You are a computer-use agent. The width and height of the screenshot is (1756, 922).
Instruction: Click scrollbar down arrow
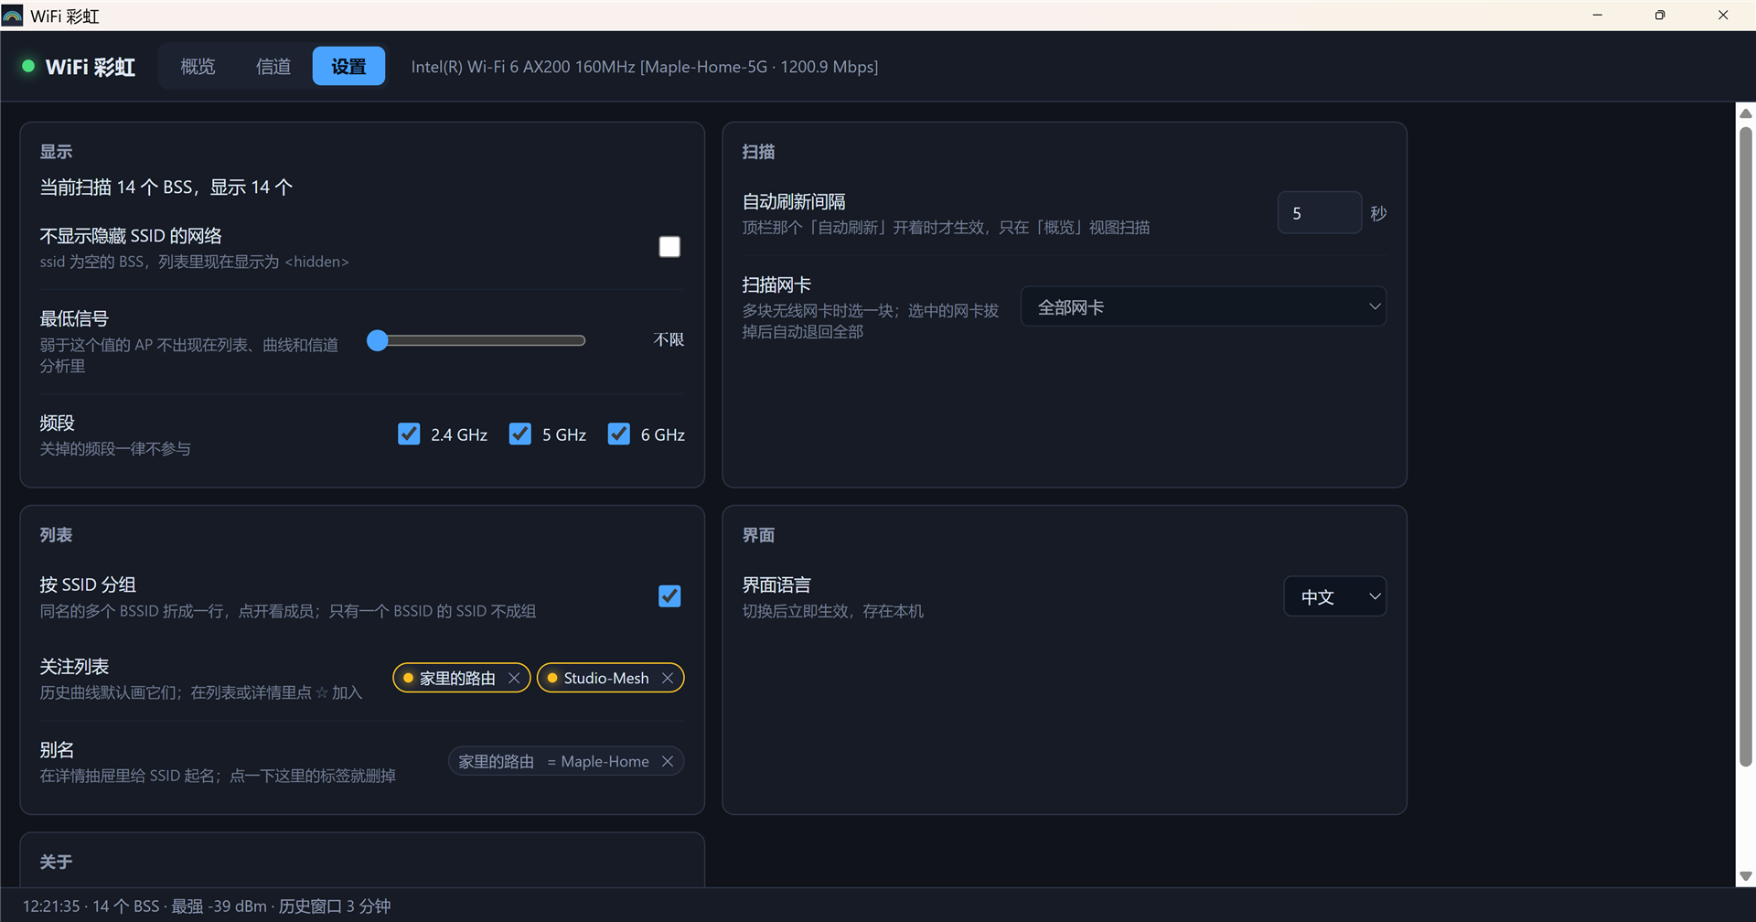point(1745,876)
